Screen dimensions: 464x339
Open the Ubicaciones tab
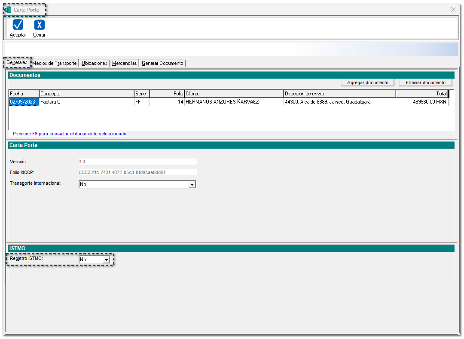click(94, 63)
